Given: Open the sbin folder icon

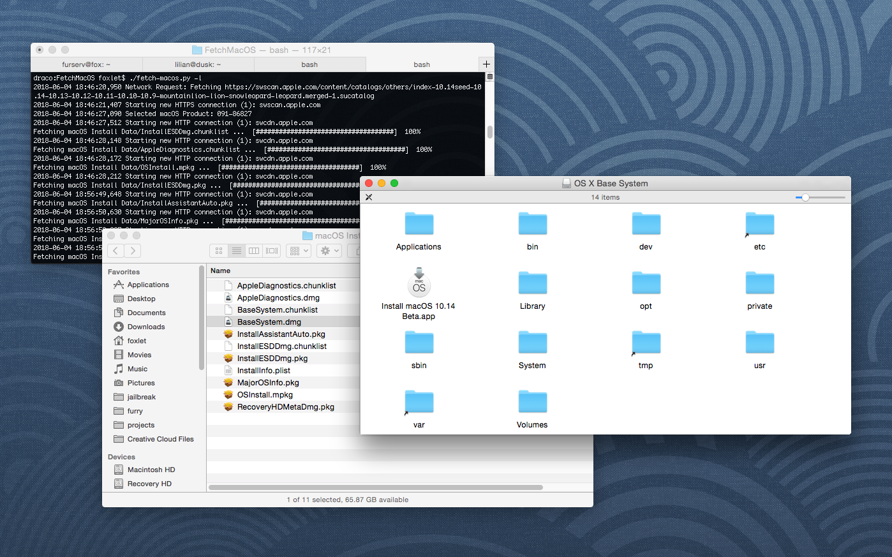Looking at the screenshot, I should pos(419,343).
